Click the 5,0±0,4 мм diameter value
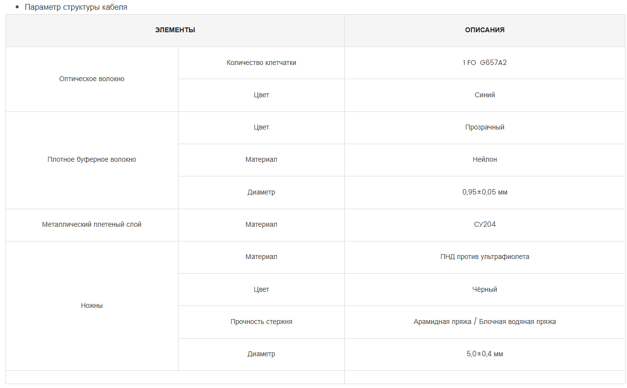 (x=485, y=354)
